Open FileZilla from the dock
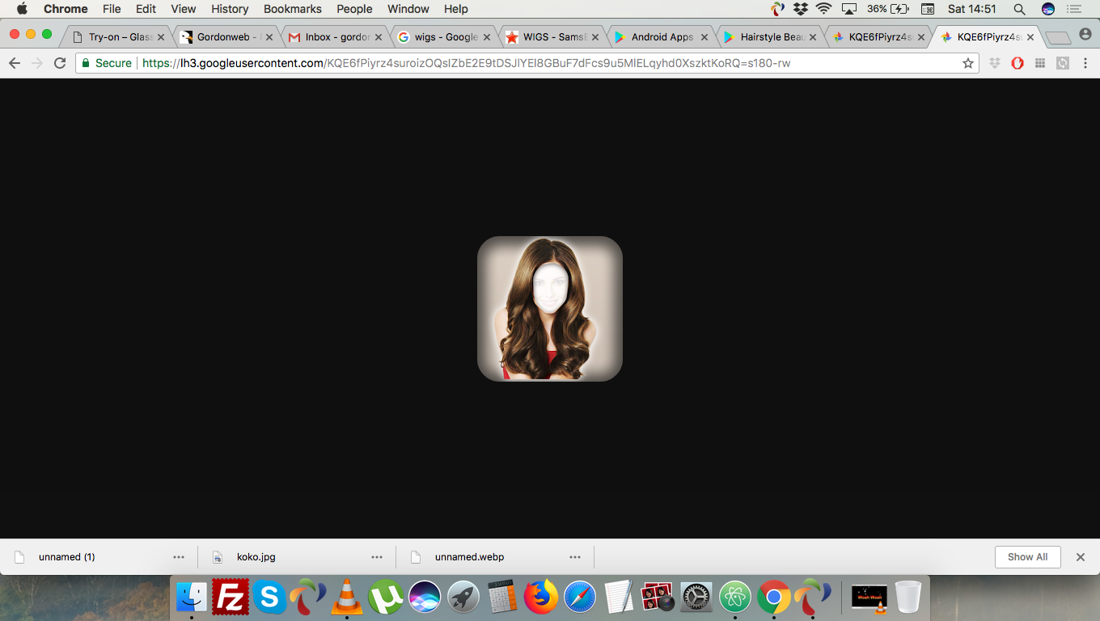 231,598
